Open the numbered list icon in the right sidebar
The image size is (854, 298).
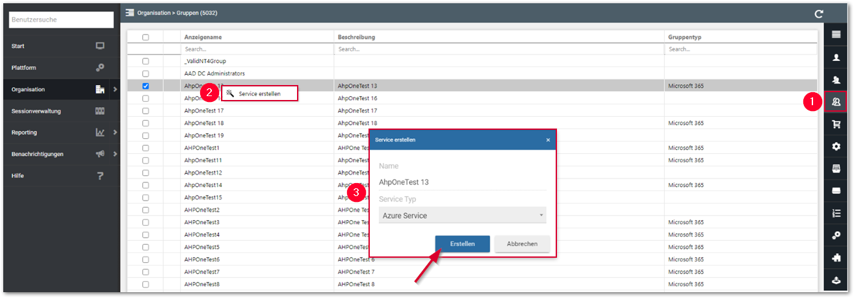tap(836, 213)
